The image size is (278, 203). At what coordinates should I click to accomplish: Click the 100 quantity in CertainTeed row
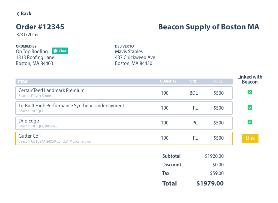coord(165,93)
